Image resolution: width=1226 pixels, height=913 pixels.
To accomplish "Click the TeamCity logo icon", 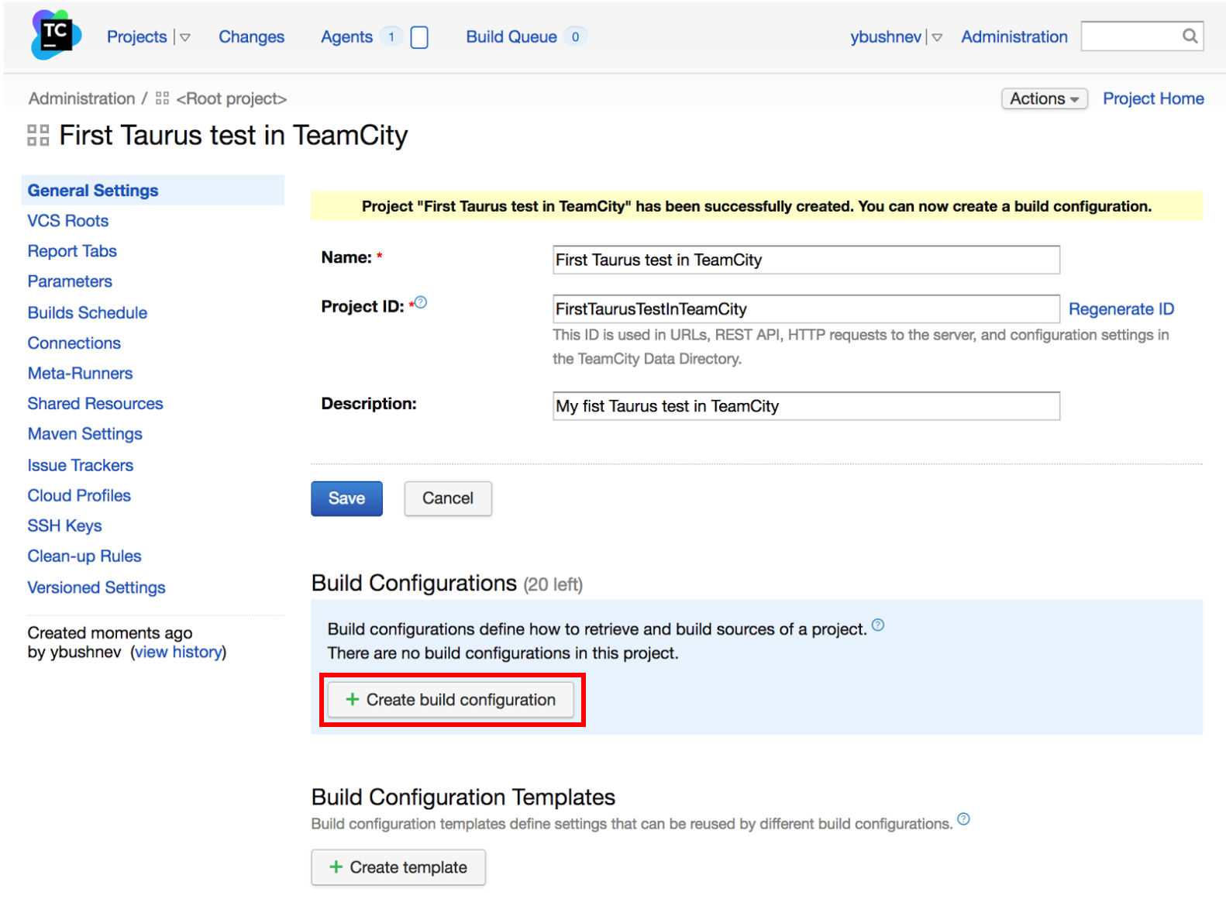I will (56, 35).
